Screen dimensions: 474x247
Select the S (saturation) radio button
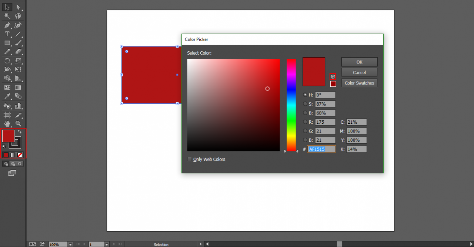click(305, 104)
